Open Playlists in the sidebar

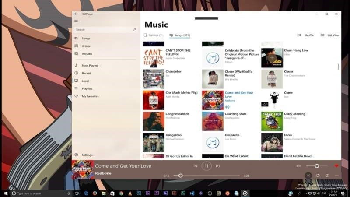[x=87, y=89]
